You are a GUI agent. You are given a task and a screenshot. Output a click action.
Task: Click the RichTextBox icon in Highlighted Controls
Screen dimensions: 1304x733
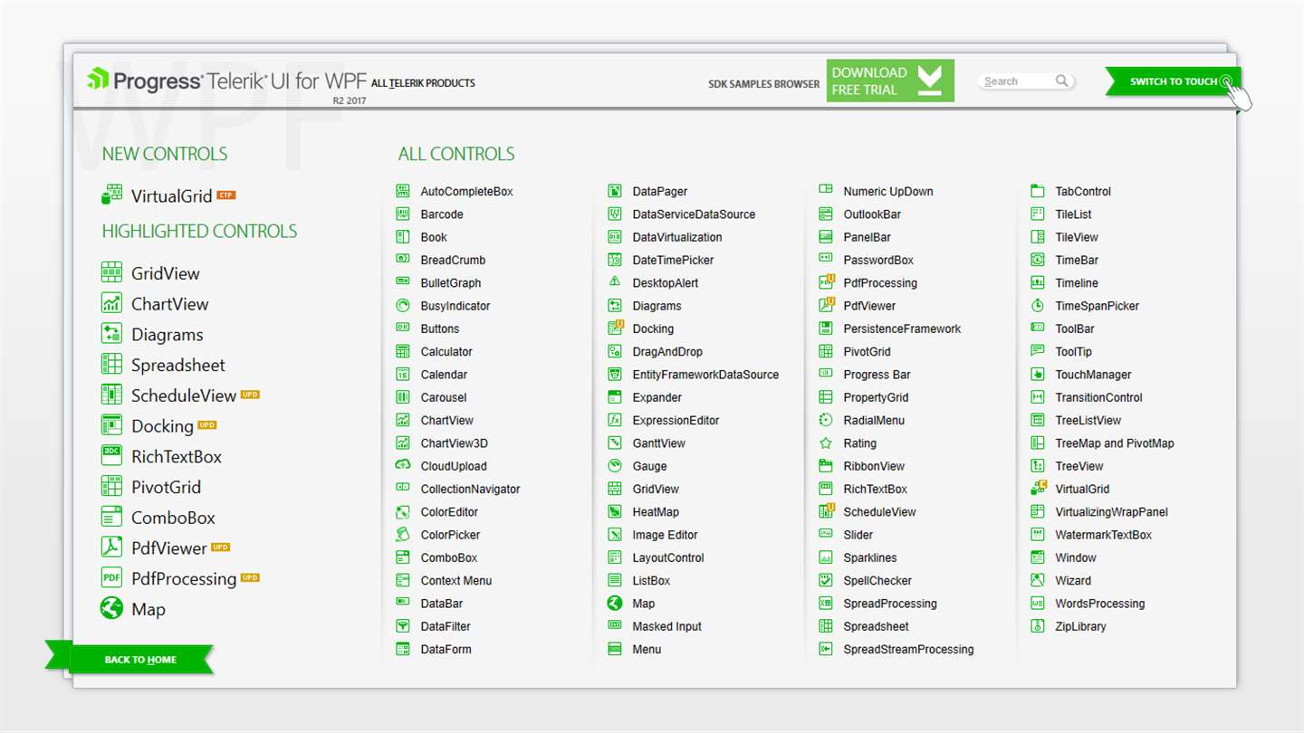pos(111,456)
